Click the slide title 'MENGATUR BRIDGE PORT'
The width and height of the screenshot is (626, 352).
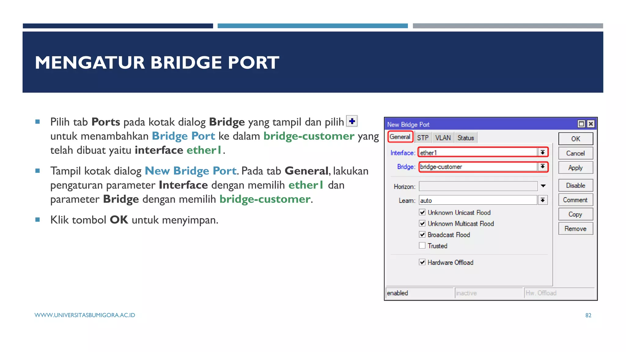click(157, 62)
